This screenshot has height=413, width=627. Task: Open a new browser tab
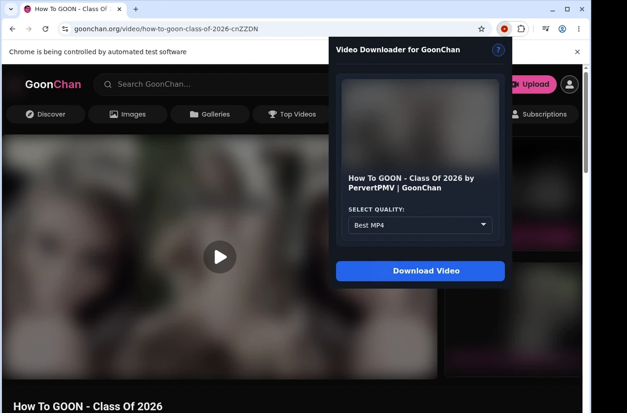pos(136,9)
